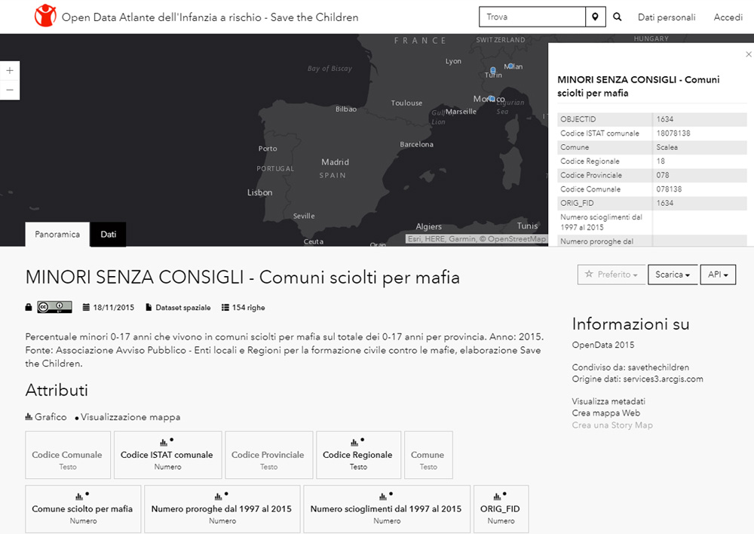Open the Scarica download dropdown
Image resolution: width=754 pixels, height=534 pixels.
point(673,275)
